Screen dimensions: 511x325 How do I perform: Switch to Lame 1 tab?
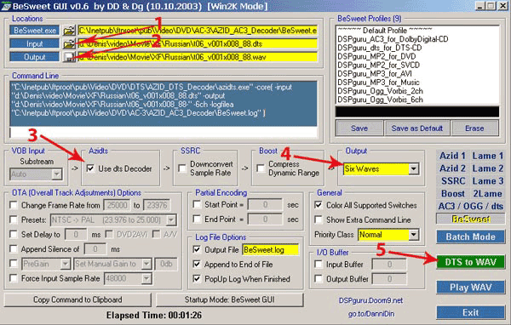pyautogui.click(x=488, y=156)
